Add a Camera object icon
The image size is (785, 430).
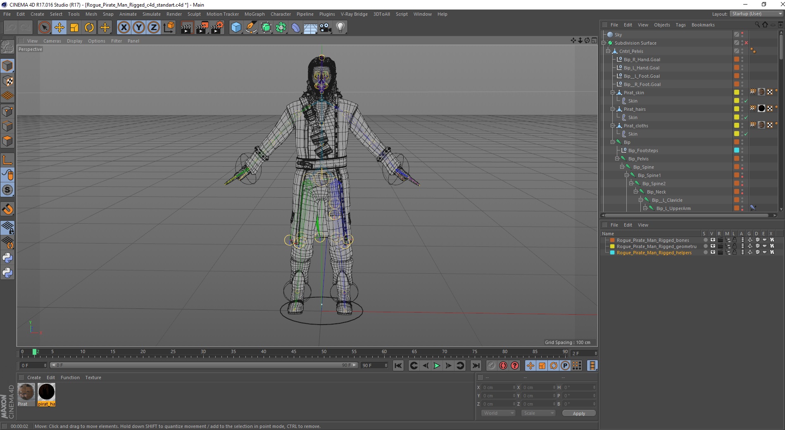[x=326, y=28]
